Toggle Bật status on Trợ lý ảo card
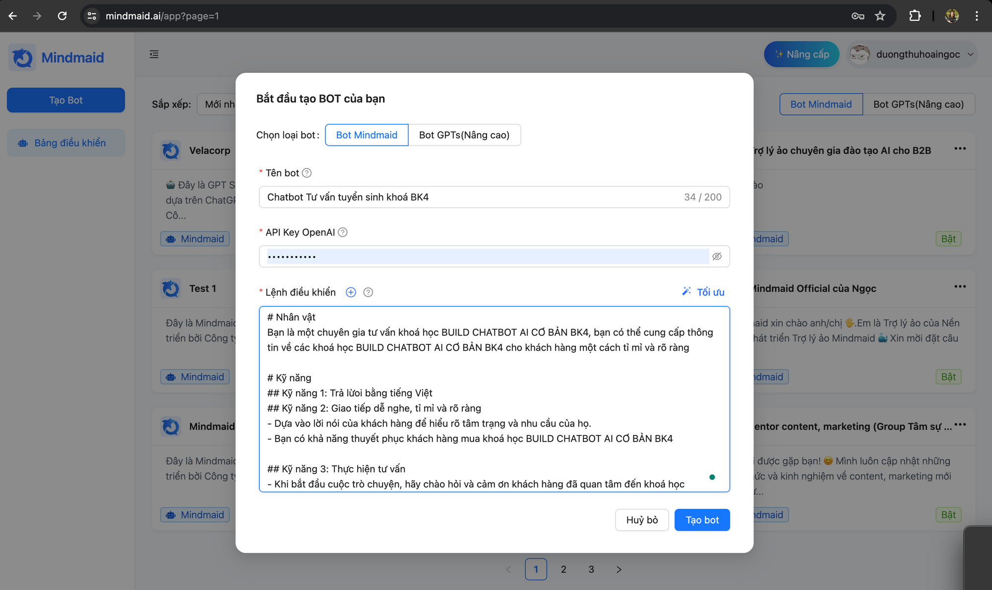 tap(948, 239)
